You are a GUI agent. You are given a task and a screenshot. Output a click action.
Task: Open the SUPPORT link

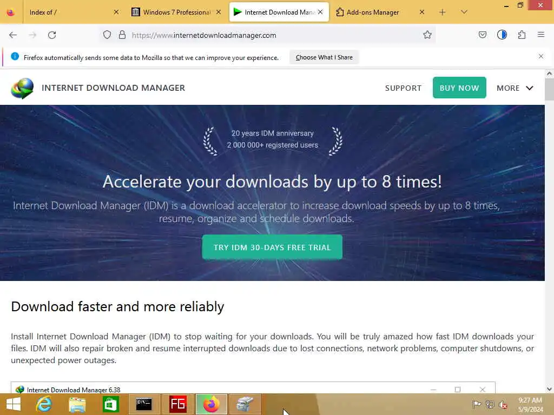pyautogui.click(x=403, y=88)
